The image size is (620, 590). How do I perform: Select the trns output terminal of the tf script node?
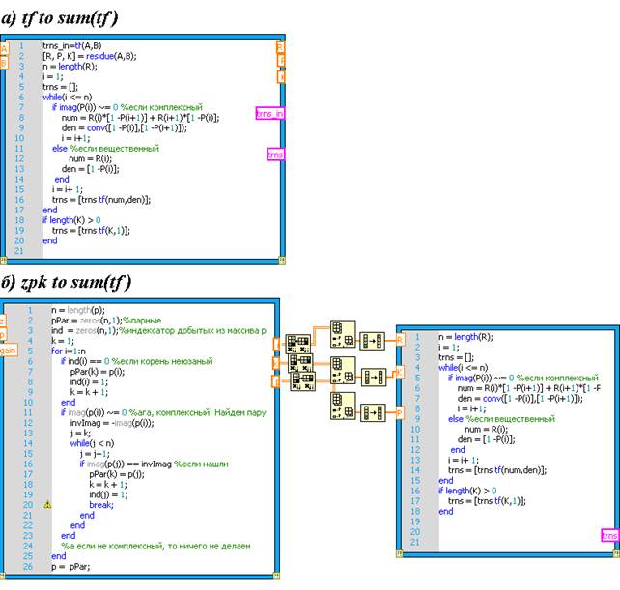[275, 155]
